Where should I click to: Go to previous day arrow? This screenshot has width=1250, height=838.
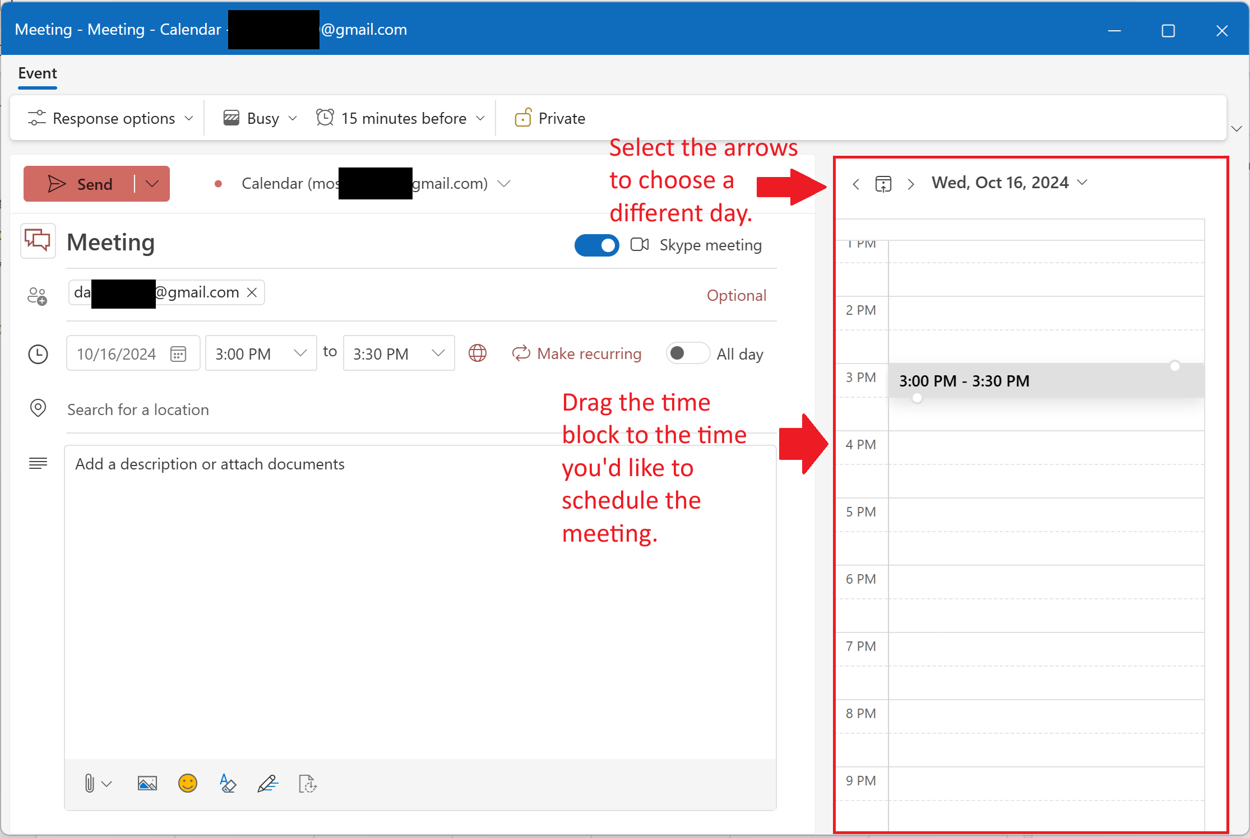pos(856,184)
